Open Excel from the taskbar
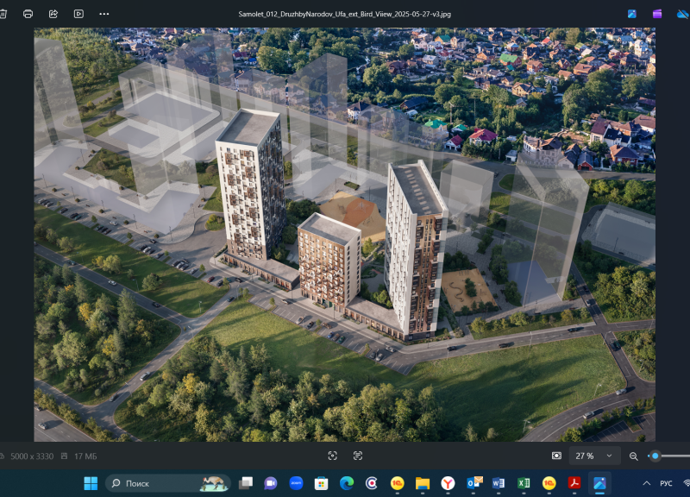The width and height of the screenshot is (690, 497). click(x=524, y=483)
